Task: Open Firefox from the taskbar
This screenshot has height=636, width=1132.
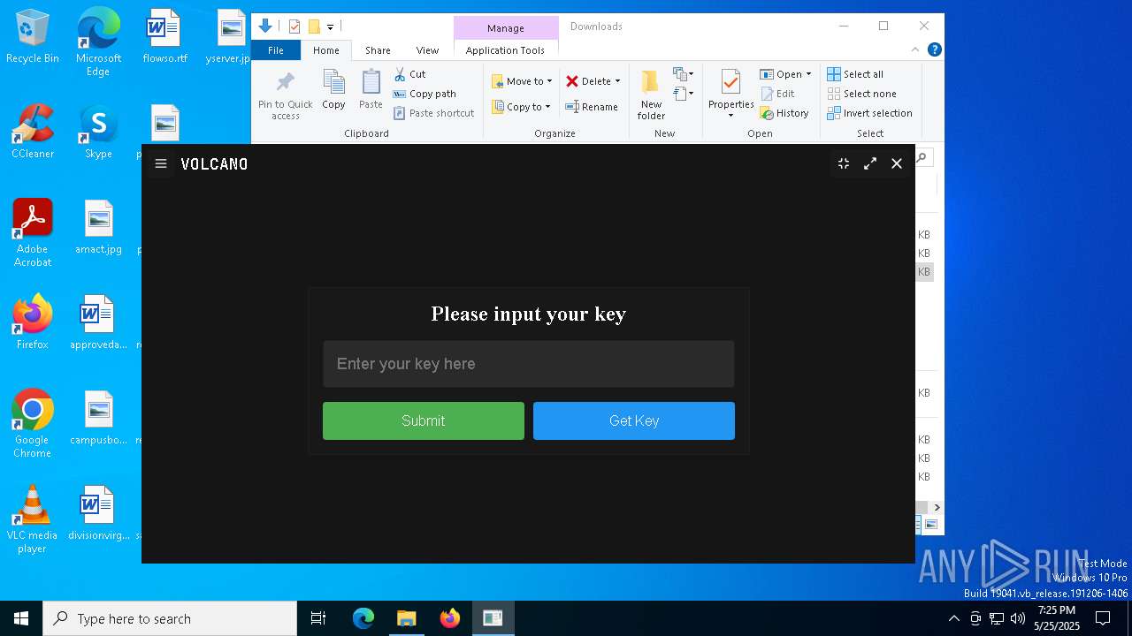Action: tap(450, 618)
